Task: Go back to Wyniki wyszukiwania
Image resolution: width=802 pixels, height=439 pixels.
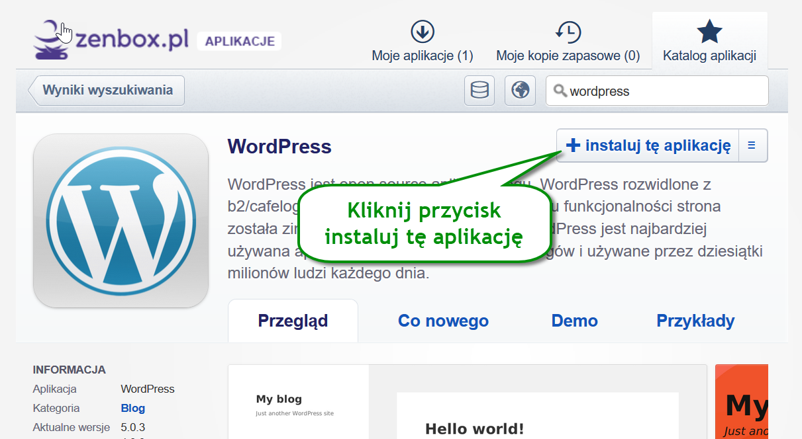Action: 107,91
